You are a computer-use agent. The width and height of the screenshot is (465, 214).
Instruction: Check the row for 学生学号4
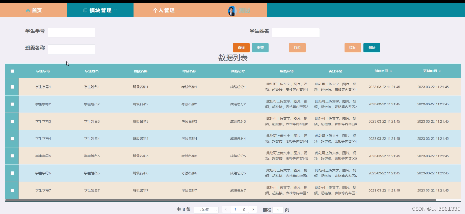click(12, 139)
